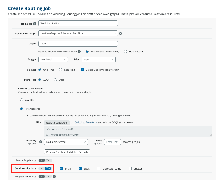Open the Trigger dropdown showing New Lead
The width and height of the screenshot is (217, 192).
(53, 60)
